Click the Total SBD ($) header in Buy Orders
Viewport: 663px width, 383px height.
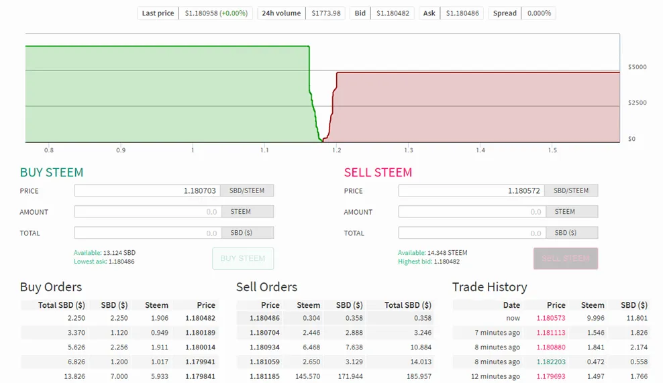coord(62,305)
